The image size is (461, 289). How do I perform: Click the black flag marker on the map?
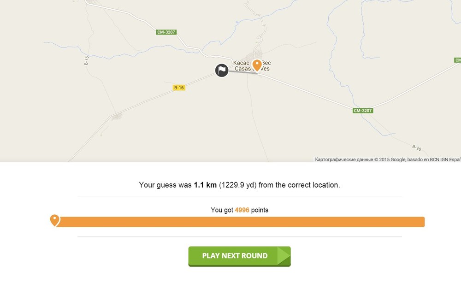point(222,70)
